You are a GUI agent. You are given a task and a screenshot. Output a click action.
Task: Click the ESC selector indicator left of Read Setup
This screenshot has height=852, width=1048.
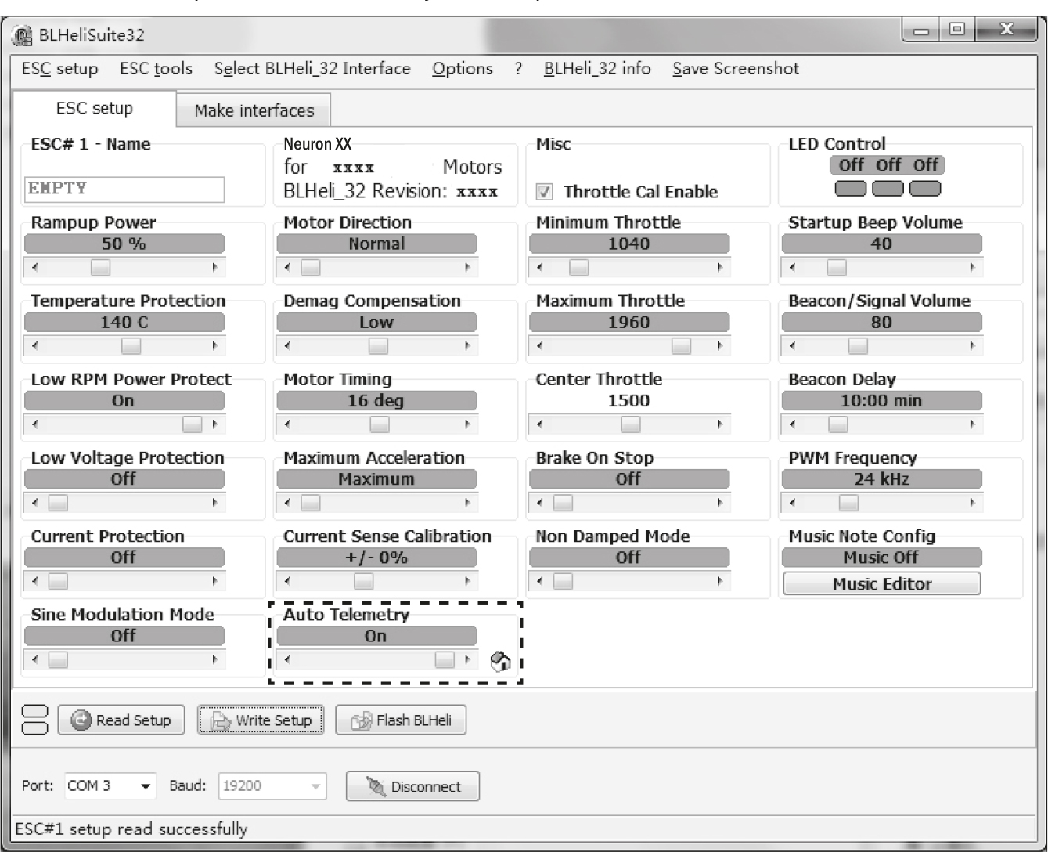[x=36, y=720]
